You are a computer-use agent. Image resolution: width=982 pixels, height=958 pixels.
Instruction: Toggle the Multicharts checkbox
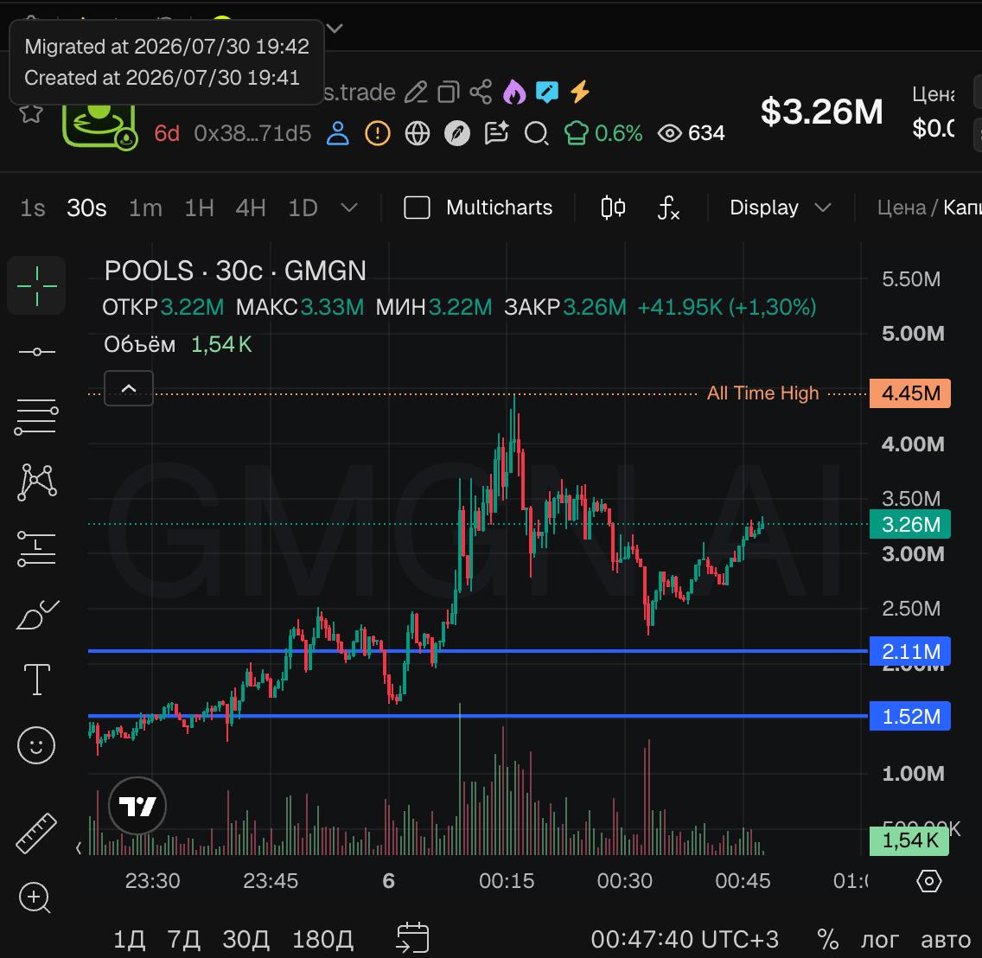pos(417,208)
